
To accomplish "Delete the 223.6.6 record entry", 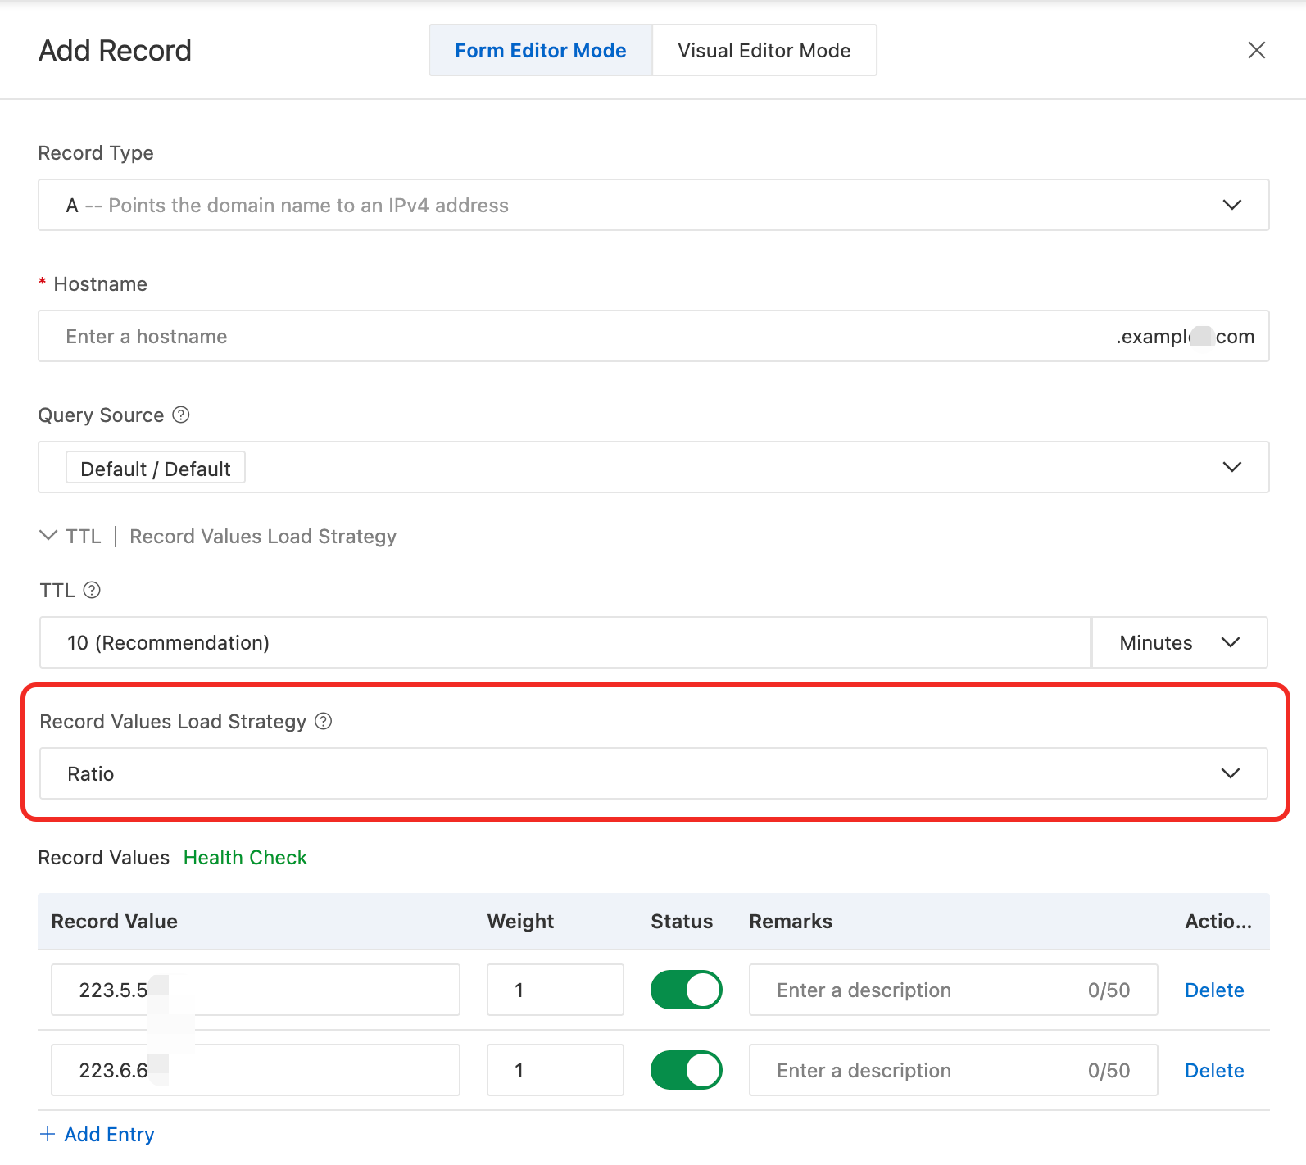I will 1214,1071.
